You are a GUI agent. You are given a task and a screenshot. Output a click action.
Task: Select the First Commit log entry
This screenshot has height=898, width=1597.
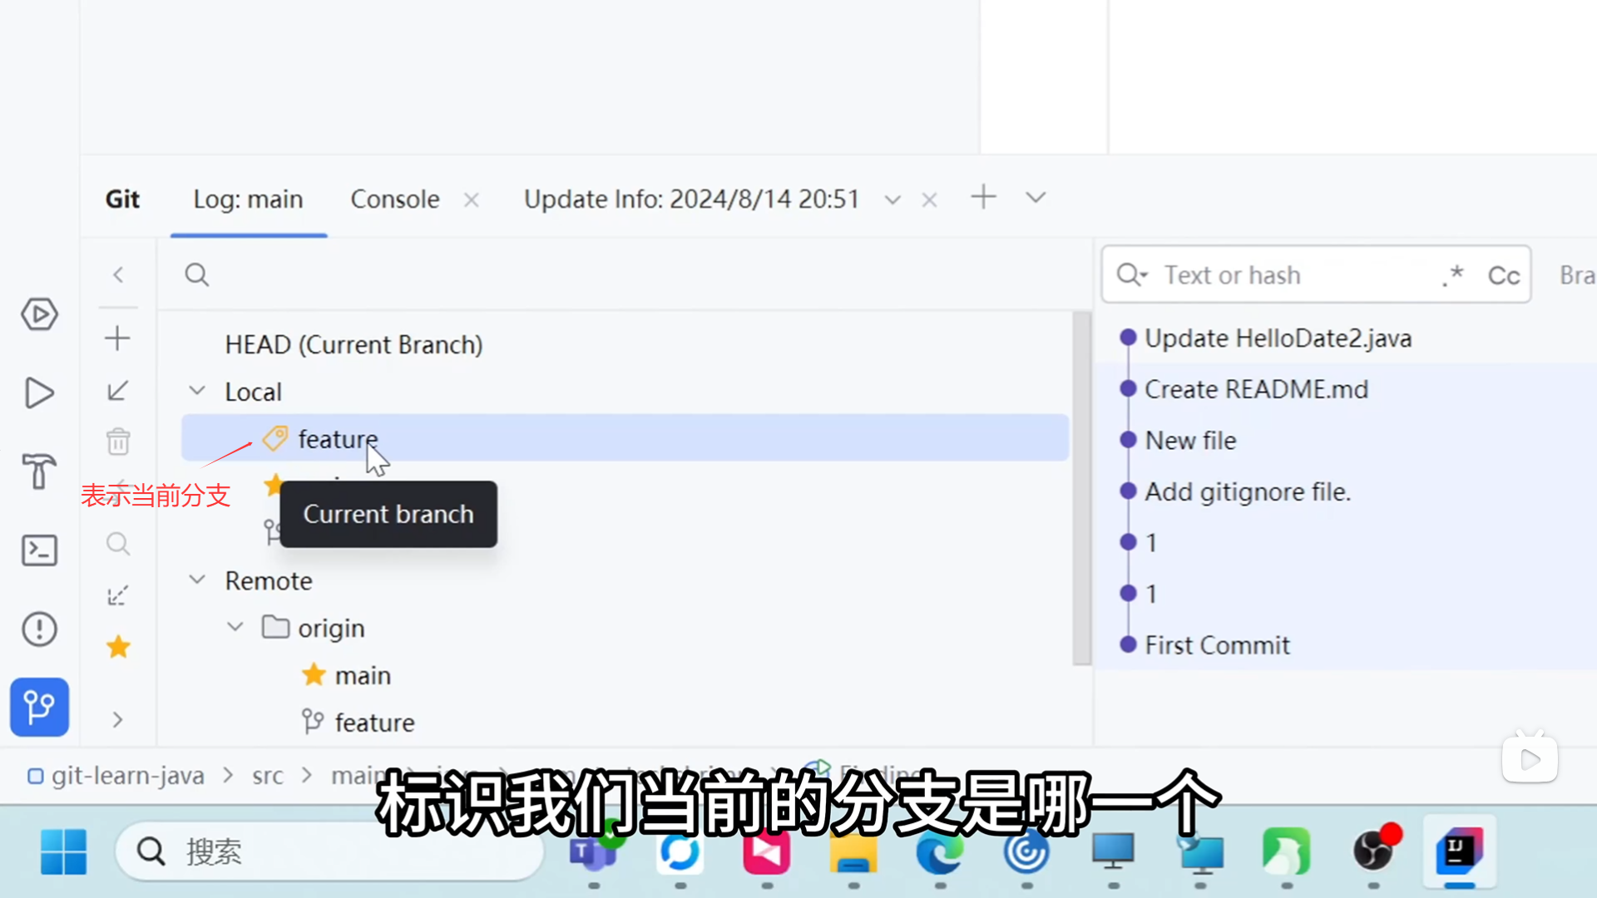(x=1217, y=645)
